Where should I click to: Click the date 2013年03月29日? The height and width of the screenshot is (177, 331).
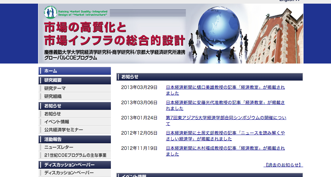pyautogui.click(x=139, y=87)
